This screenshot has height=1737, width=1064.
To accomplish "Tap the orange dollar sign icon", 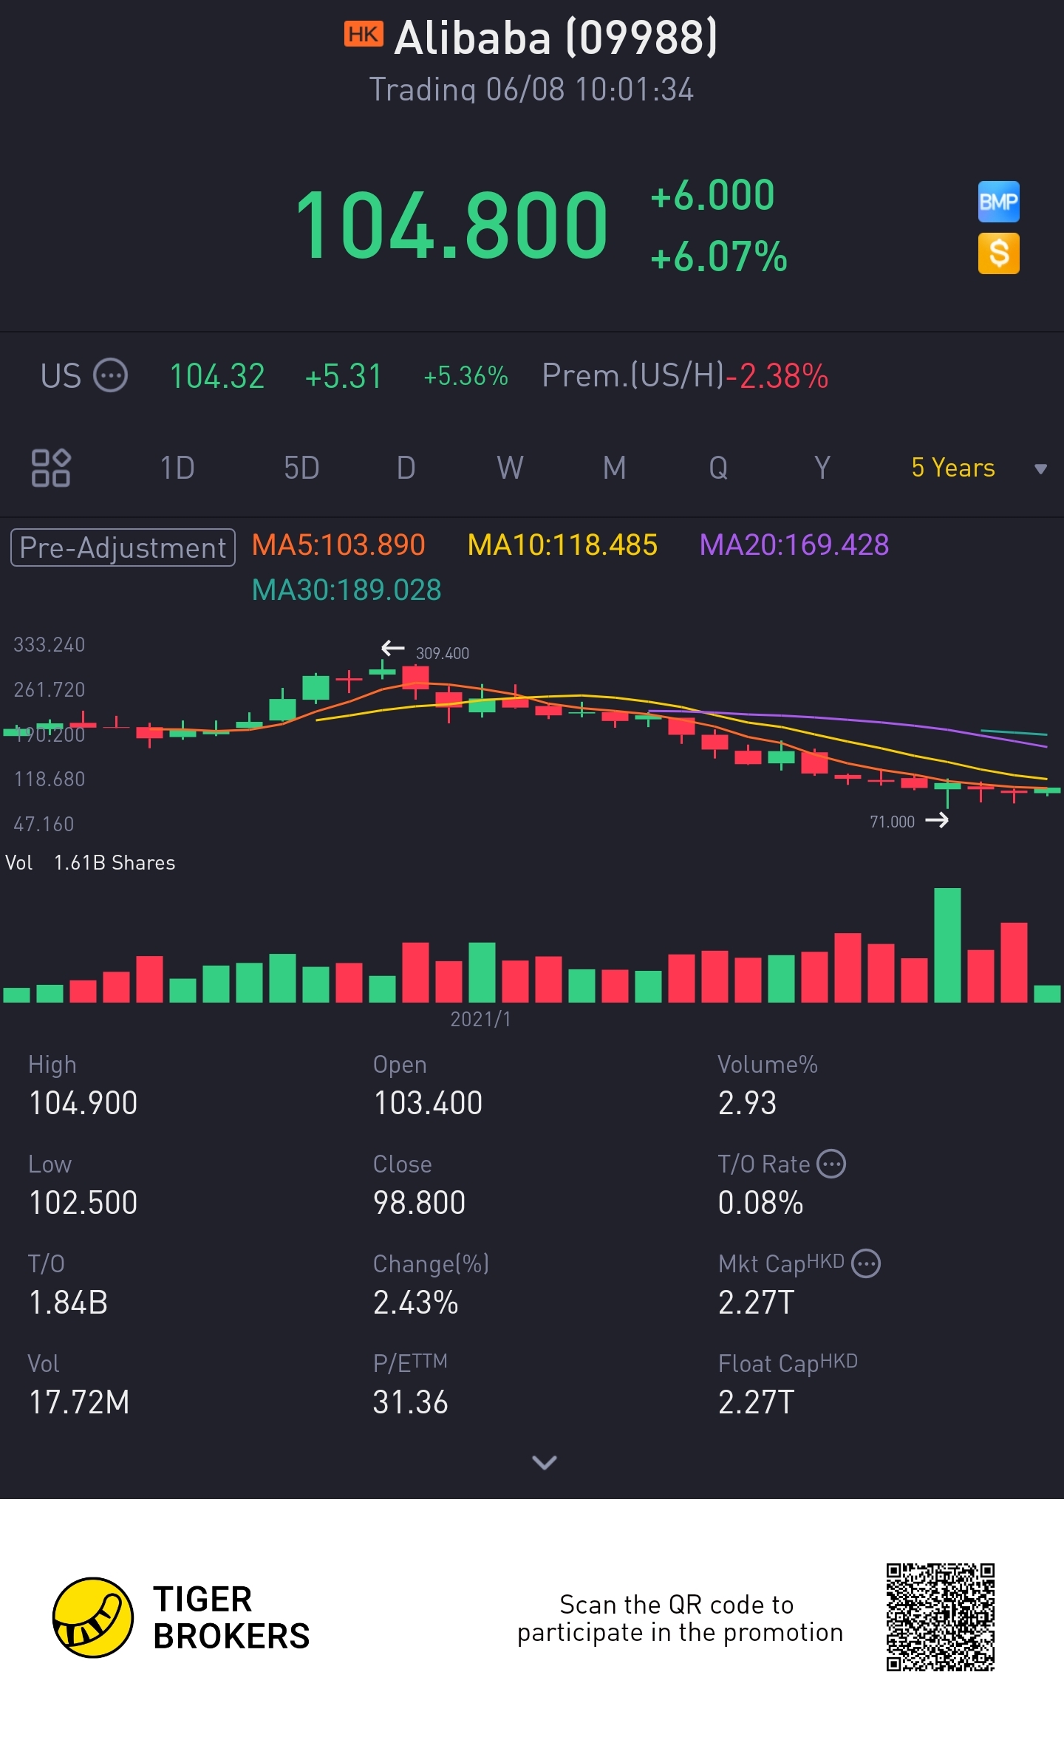I will tap(998, 253).
